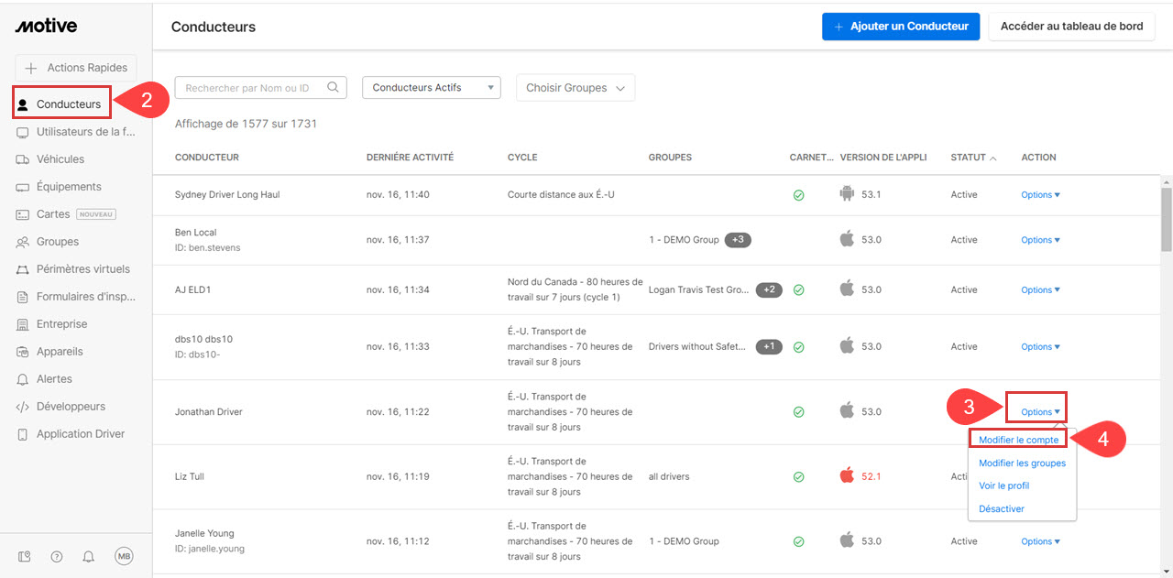Open Options for dbs10 dbs10
The width and height of the screenshot is (1173, 578).
click(x=1040, y=347)
